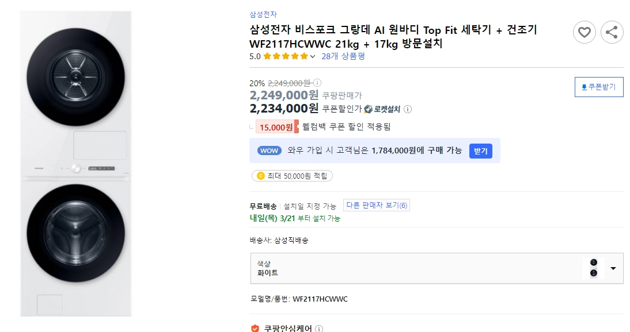Click the 로켓설치 rocket badge icon
This screenshot has height=332, width=630.
(367, 109)
